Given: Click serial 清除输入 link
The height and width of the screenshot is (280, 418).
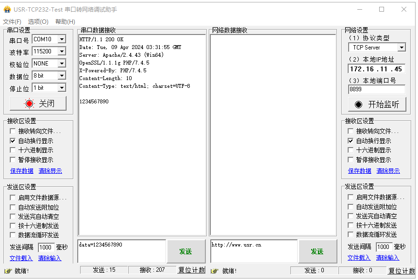Looking at the screenshot, I should (x=50, y=258).
